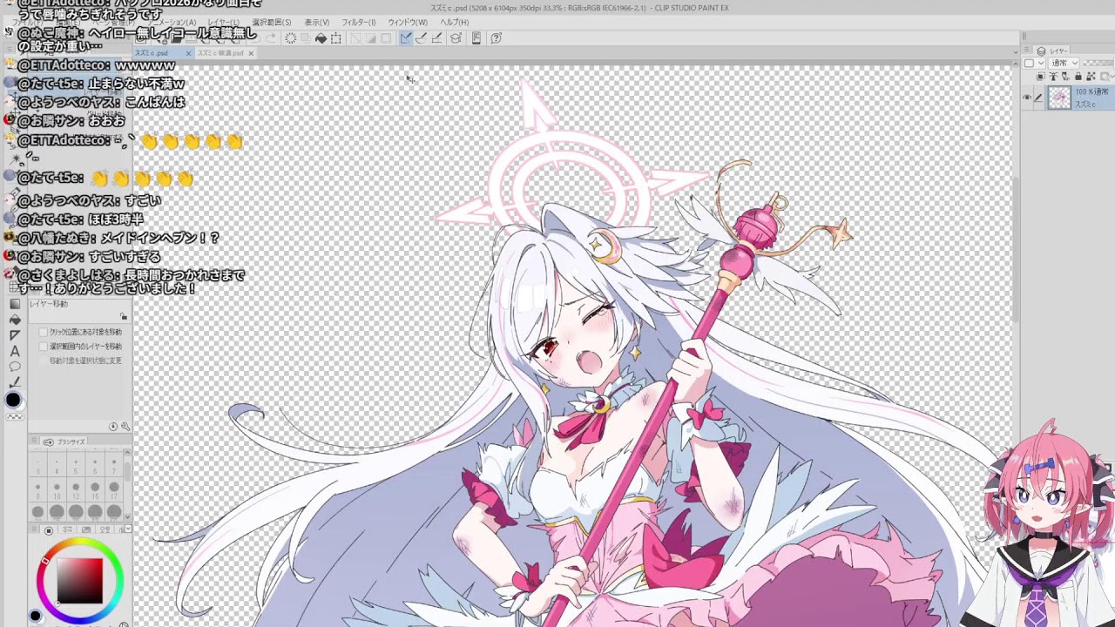Expand color panel tabs overflow dropdown
This screenshot has width=1115, height=627.
point(128,529)
